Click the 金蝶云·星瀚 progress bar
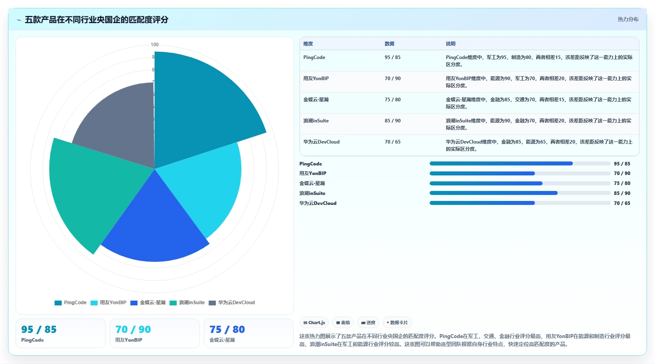The image size is (655, 364). tap(520, 183)
